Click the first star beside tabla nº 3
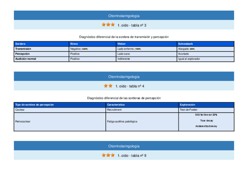 pos(104,25)
